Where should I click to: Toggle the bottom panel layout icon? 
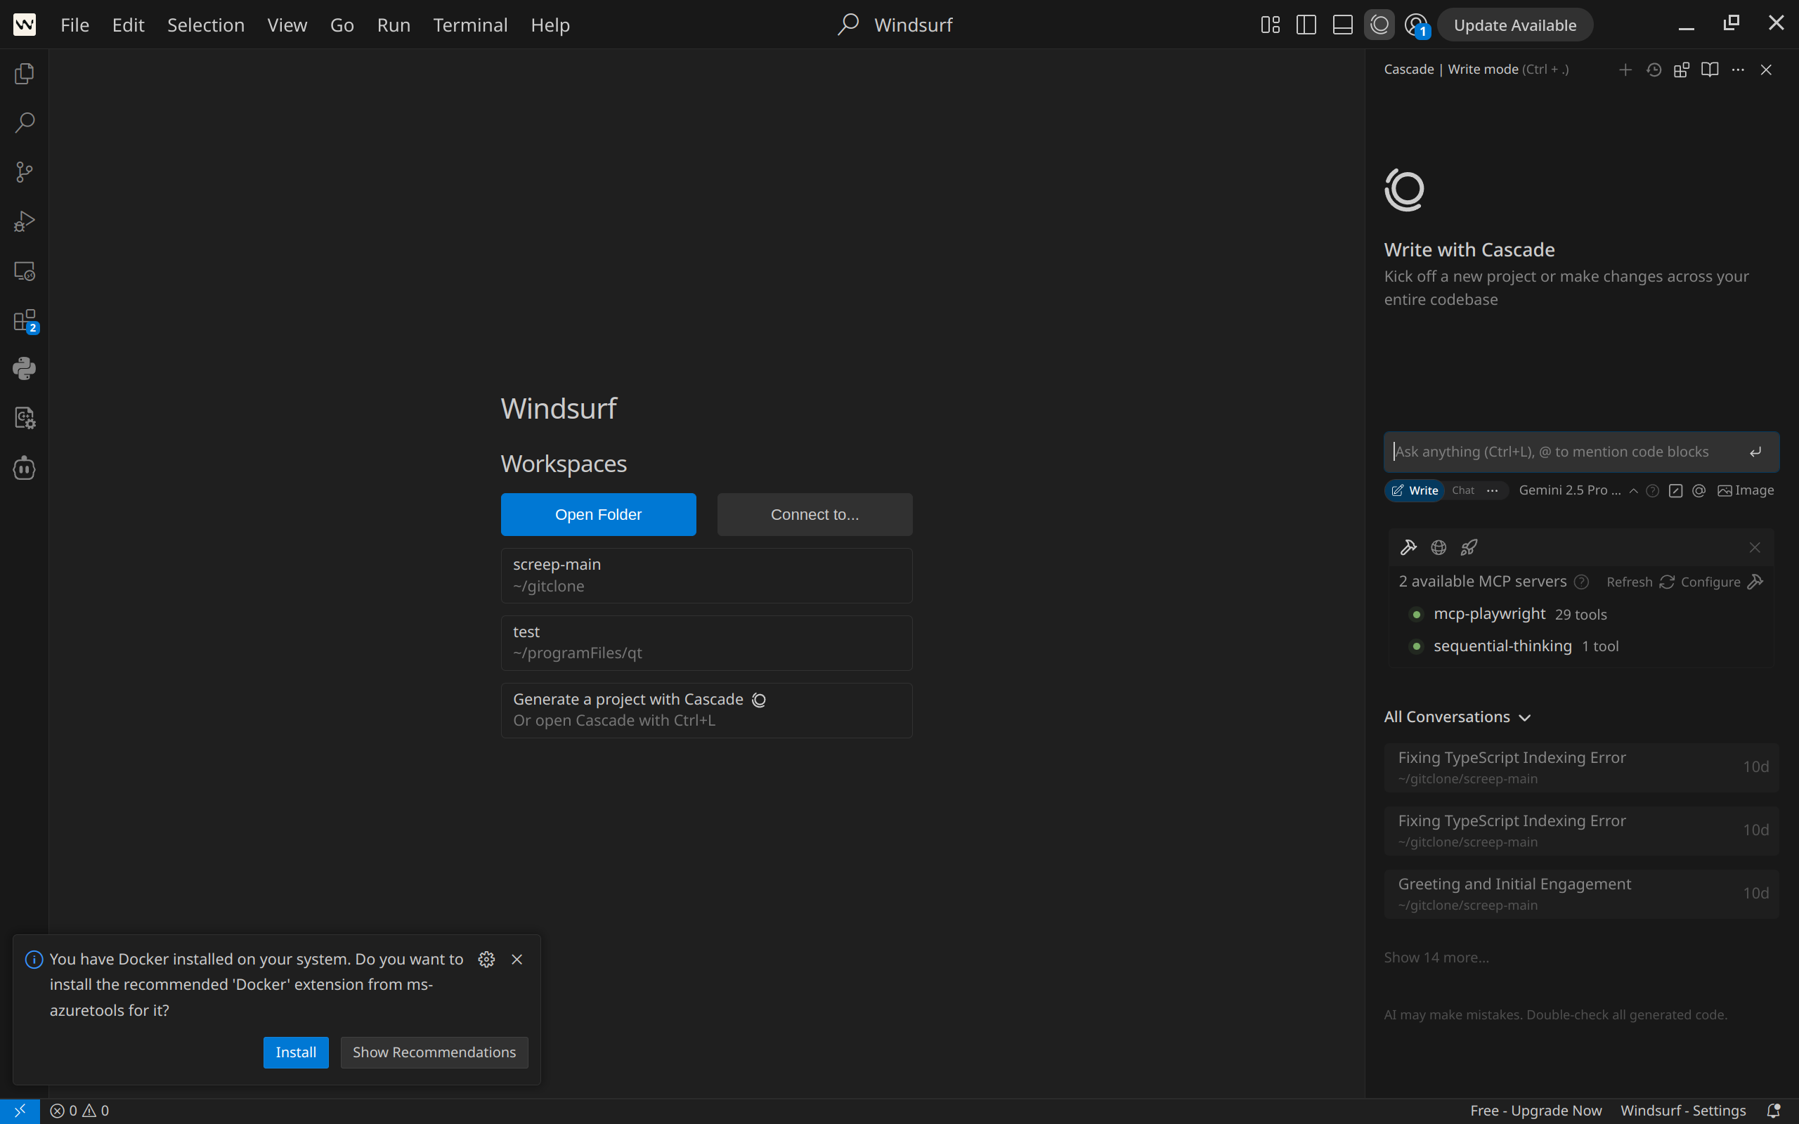point(1342,25)
